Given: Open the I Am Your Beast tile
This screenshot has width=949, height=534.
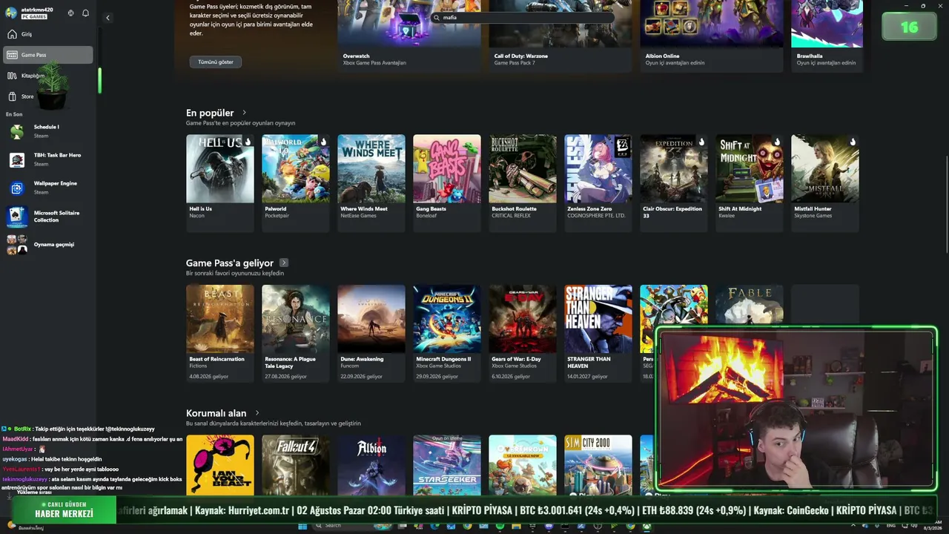Looking at the screenshot, I should click(220, 465).
